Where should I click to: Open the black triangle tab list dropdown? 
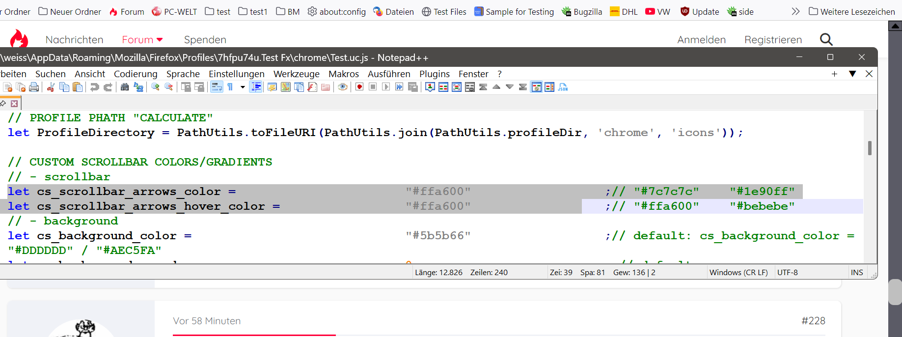(x=852, y=74)
